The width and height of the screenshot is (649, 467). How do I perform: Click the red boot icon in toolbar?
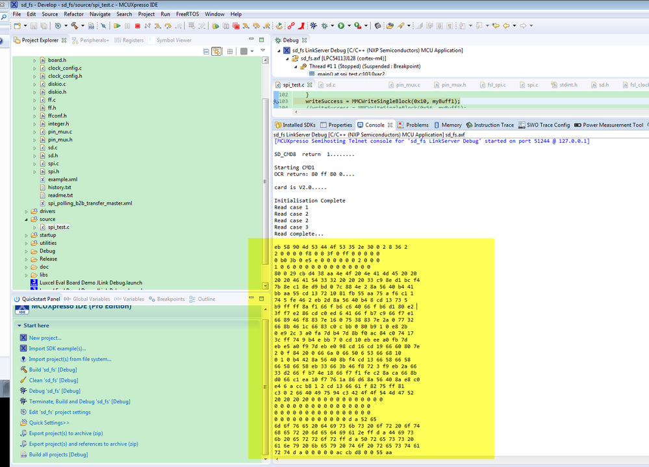click(301, 25)
